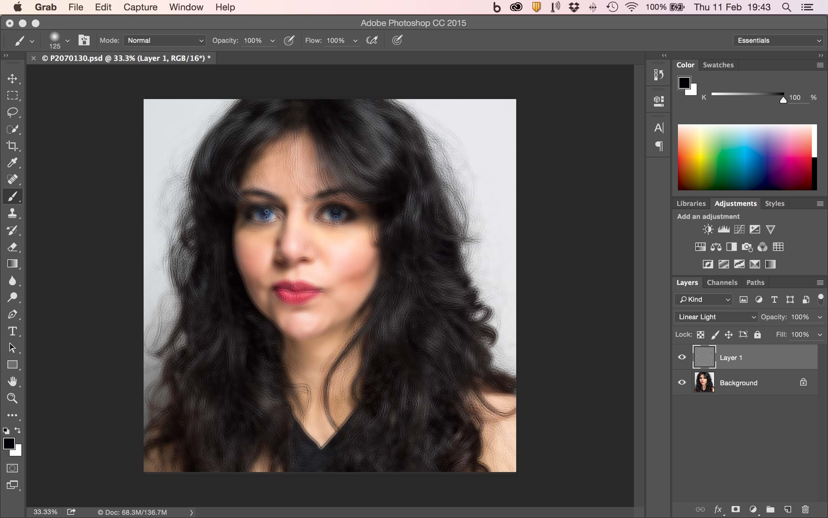Image resolution: width=828 pixels, height=518 pixels.
Task: Click the Background layer thumbnail
Action: [704, 382]
